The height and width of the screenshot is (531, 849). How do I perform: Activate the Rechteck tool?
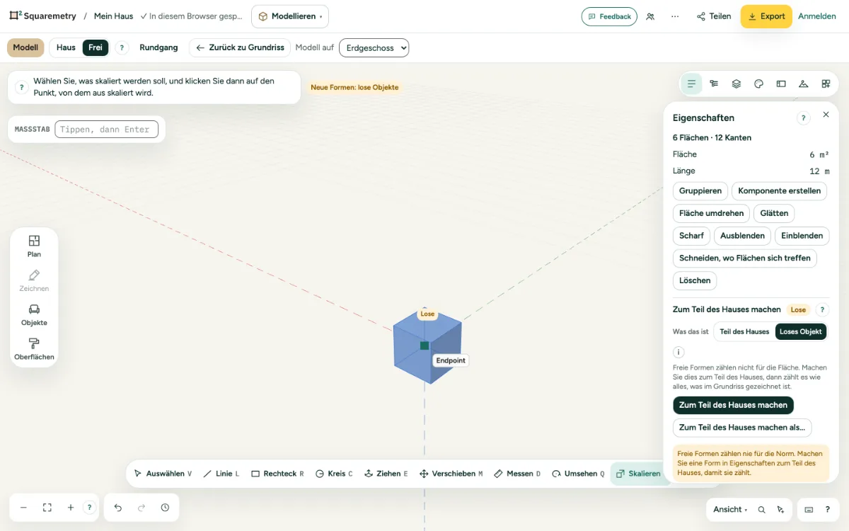[277, 474]
